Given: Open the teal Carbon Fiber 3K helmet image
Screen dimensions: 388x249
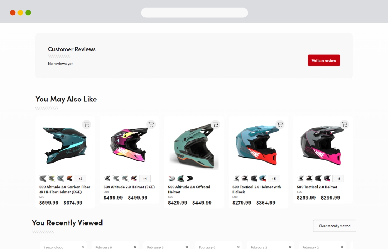Looking at the screenshot, I should (x=65, y=146).
